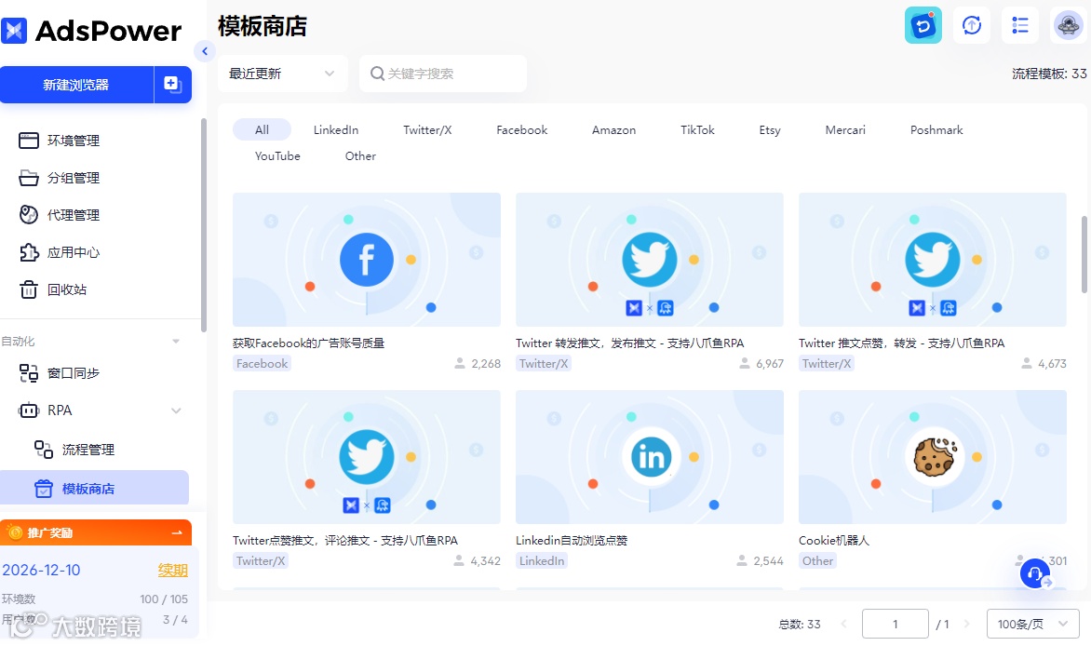Click the LinkedIn tag under Linkedin自动浏览点赞
Image resolution: width=1091 pixels, height=646 pixels.
(542, 561)
